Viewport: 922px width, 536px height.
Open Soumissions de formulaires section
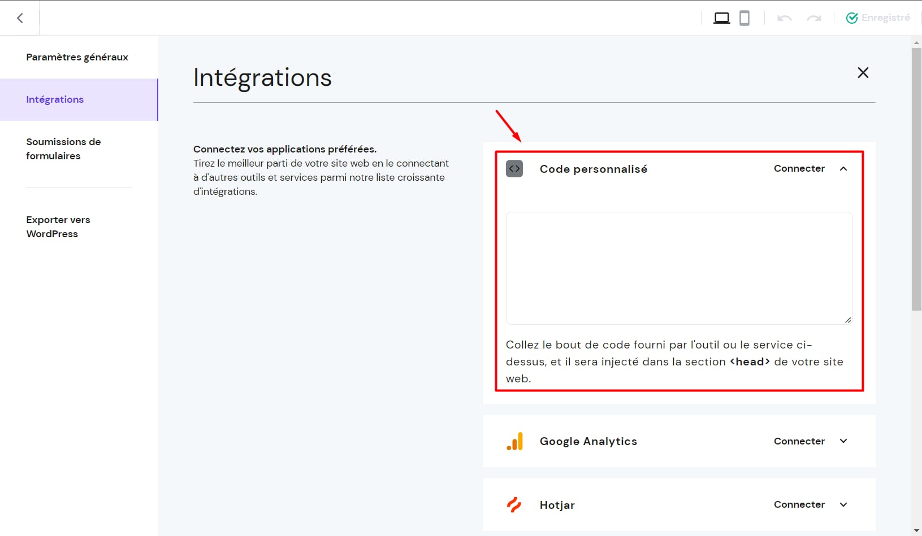point(63,149)
